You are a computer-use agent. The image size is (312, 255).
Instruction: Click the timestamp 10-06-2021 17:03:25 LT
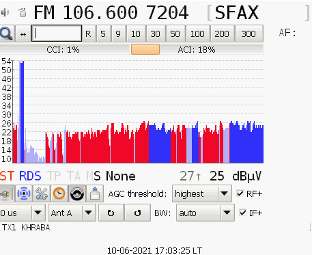(154, 250)
